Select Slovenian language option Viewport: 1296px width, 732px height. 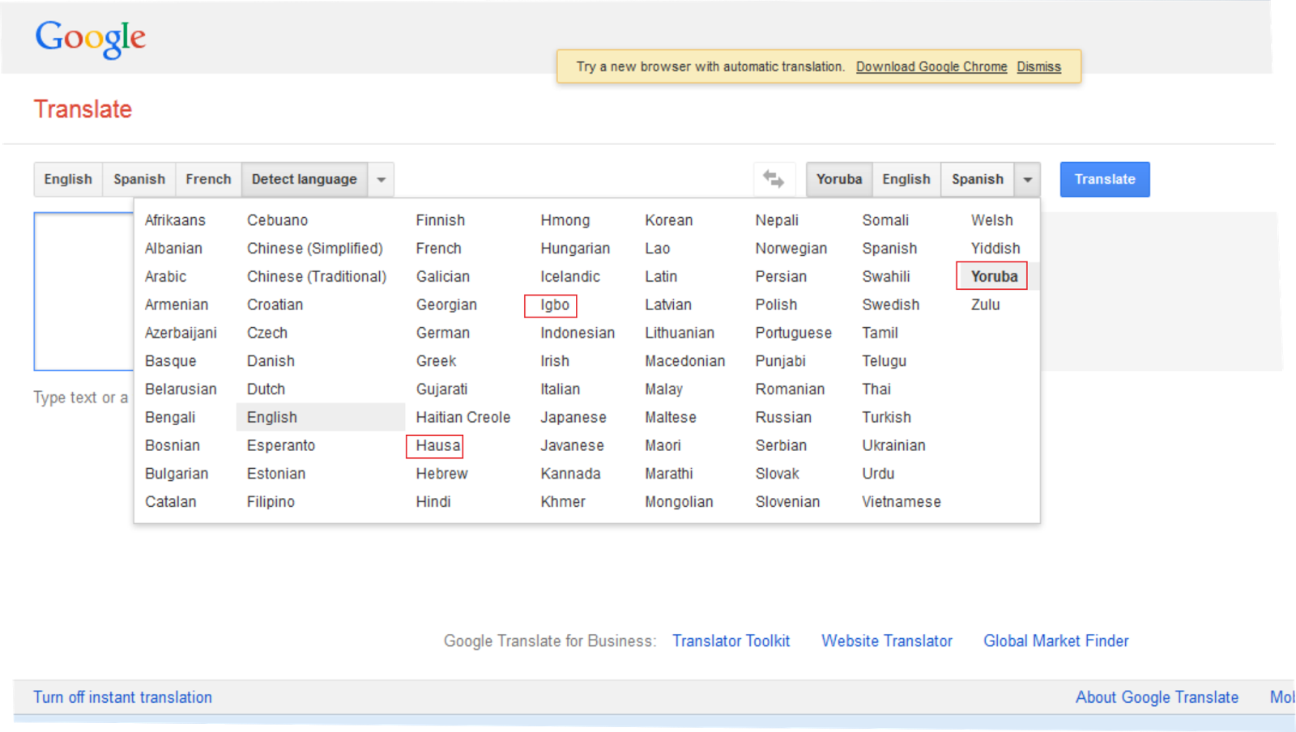coord(787,502)
